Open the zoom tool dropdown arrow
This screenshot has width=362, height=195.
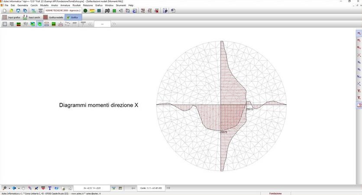pyautogui.click(x=9, y=188)
